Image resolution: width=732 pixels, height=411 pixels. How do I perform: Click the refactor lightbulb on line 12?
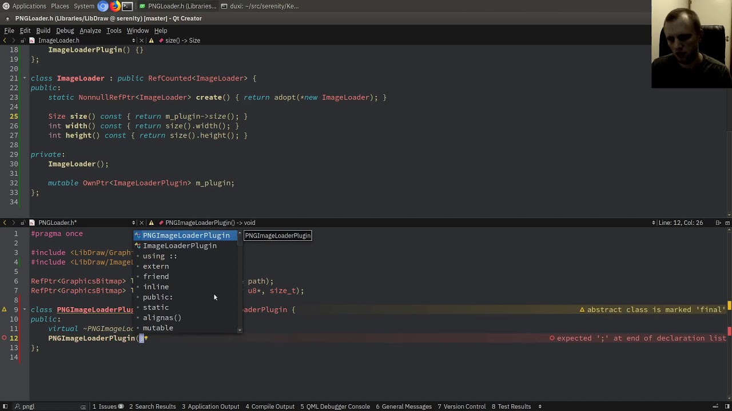[146, 338]
